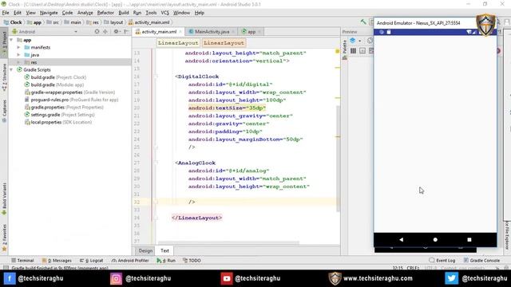
Task: Click fold marker beside DigitalClock tag line
Action: pyautogui.click(x=156, y=77)
